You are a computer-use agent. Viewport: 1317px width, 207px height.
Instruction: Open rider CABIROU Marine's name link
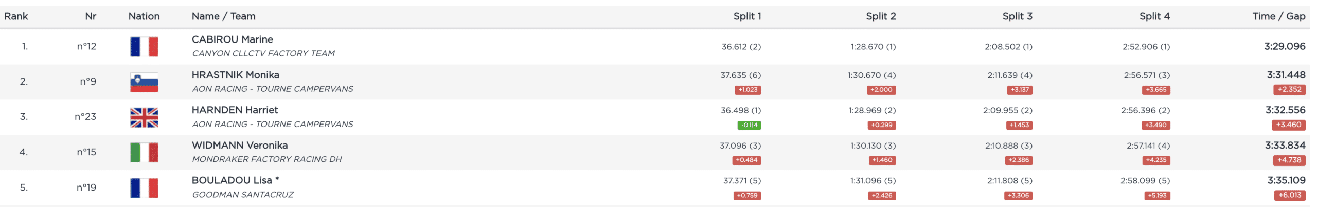[x=233, y=39]
